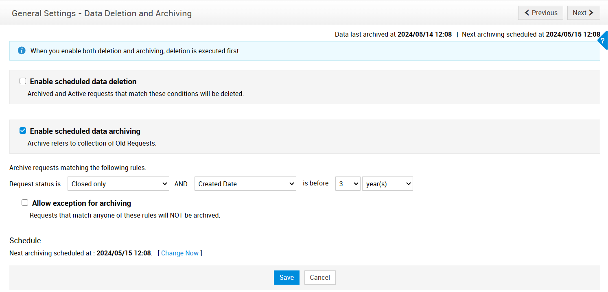Go to the Previous settings page
Image resolution: width=608 pixels, height=292 pixels.
(x=540, y=13)
